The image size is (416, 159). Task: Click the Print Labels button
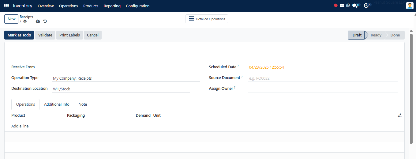[x=69, y=35]
